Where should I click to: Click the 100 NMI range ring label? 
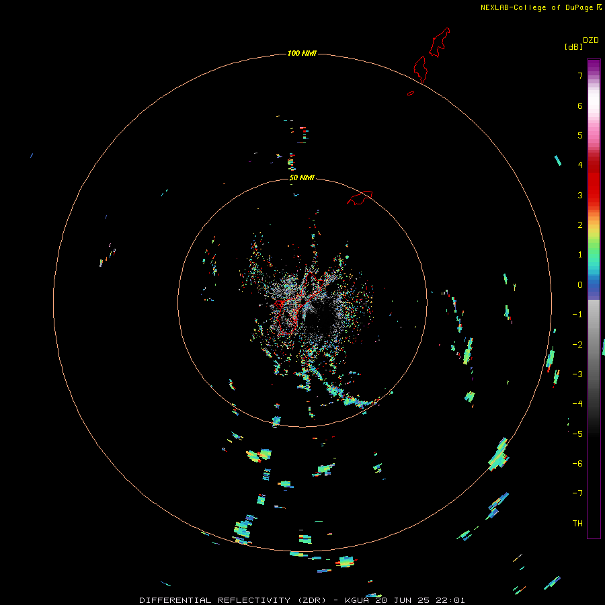[302, 53]
